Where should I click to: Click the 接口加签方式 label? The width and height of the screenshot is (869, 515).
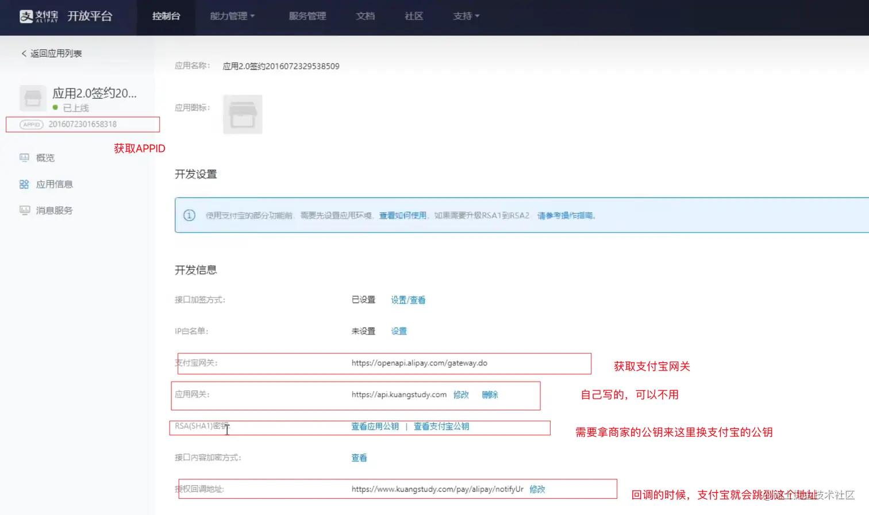coord(200,300)
